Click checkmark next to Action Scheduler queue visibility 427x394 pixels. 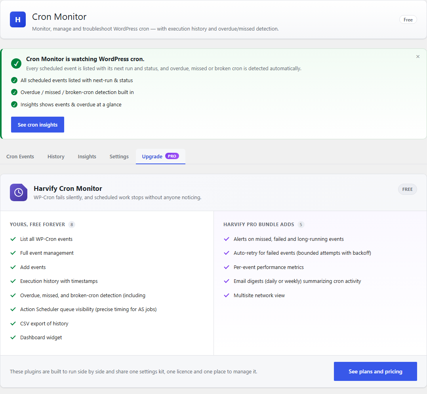point(13,309)
